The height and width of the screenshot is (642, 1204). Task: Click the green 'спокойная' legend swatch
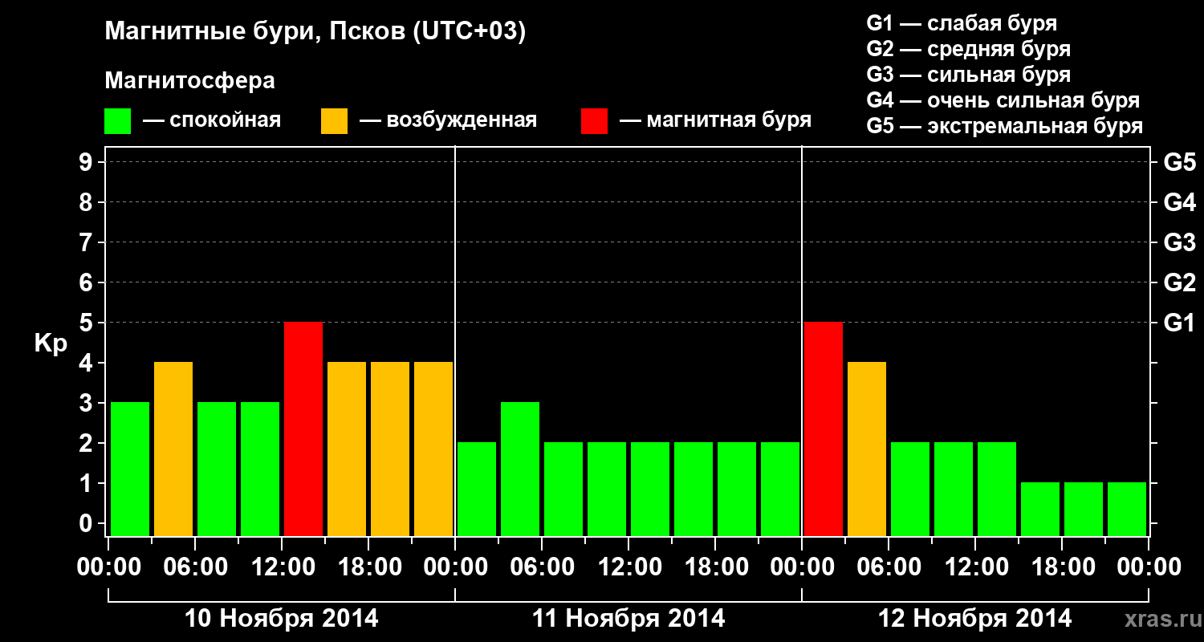118,120
